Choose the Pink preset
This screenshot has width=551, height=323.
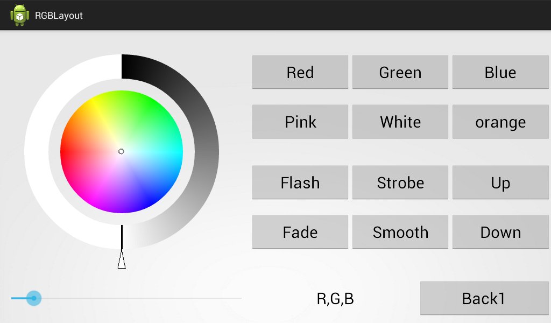tap(300, 122)
